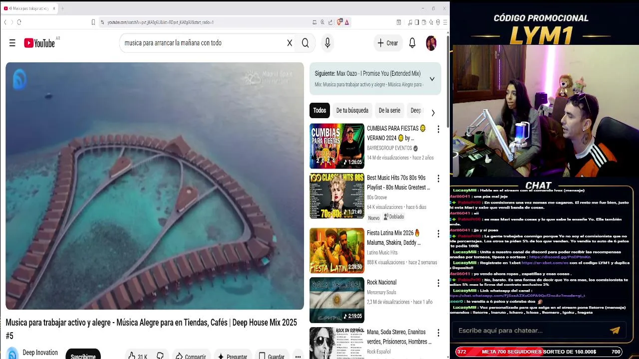Open Brave Shields lion icon
639x359 pixels.
point(339,22)
